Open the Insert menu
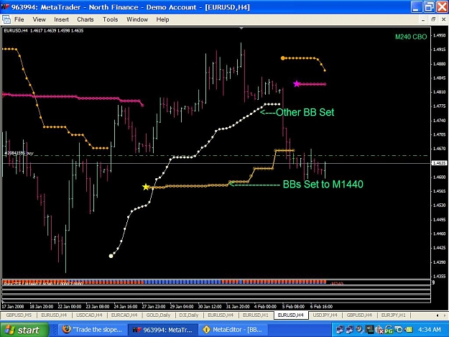 [x=61, y=19]
